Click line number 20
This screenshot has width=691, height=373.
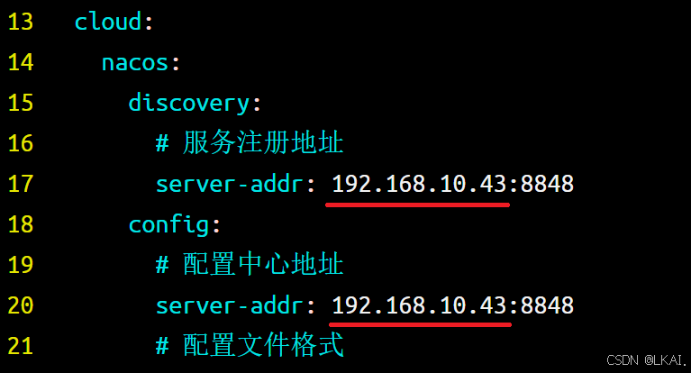coord(21,305)
